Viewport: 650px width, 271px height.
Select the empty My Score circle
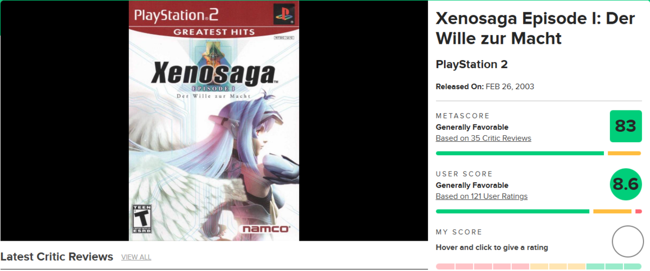tap(627, 242)
